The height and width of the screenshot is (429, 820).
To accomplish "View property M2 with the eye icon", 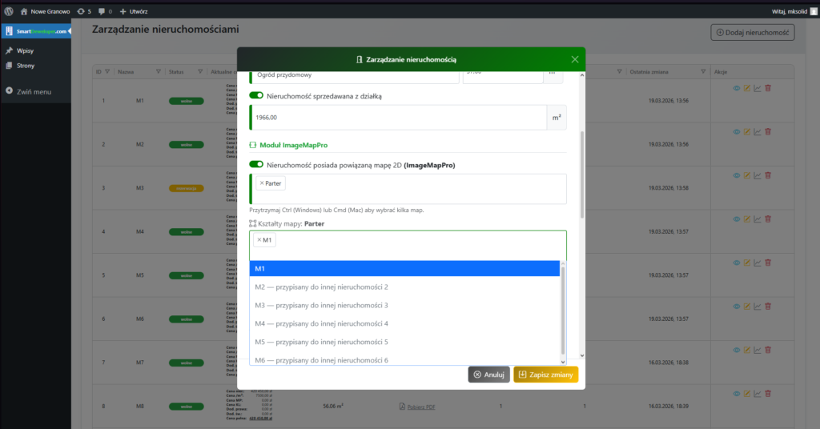I will pos(737,132).
